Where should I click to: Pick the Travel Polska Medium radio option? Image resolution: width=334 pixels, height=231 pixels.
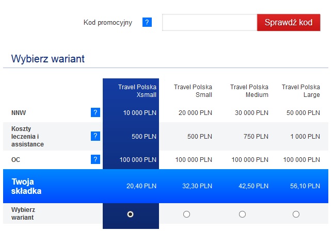[242, 214]
